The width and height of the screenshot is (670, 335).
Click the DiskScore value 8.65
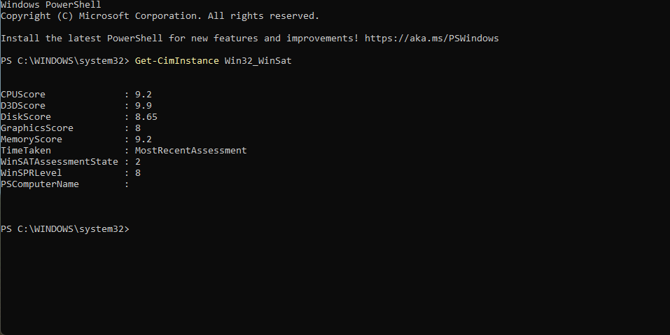point(146,116)
